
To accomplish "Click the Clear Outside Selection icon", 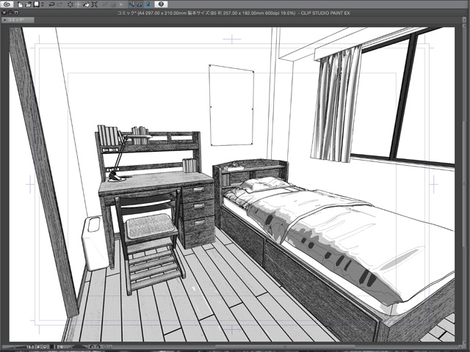I will pyautogui.click(x=79, y=4).
